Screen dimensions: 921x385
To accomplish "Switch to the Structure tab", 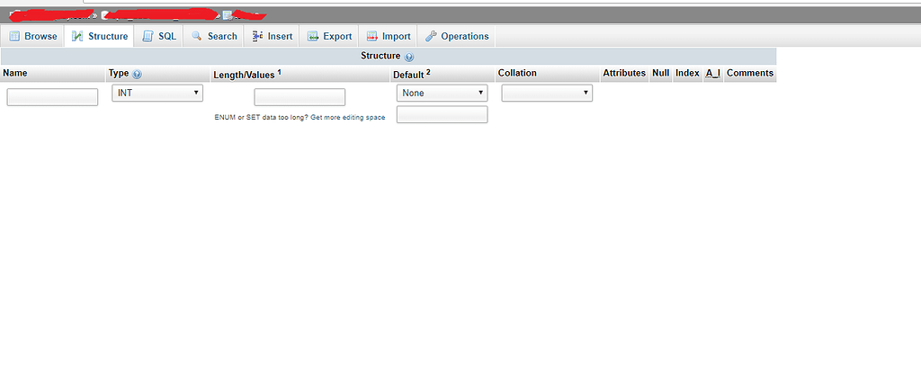I will click(100, 36).
